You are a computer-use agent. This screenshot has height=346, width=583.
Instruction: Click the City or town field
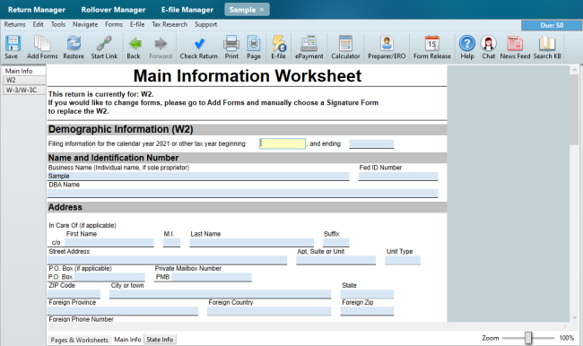coord(220,294)
